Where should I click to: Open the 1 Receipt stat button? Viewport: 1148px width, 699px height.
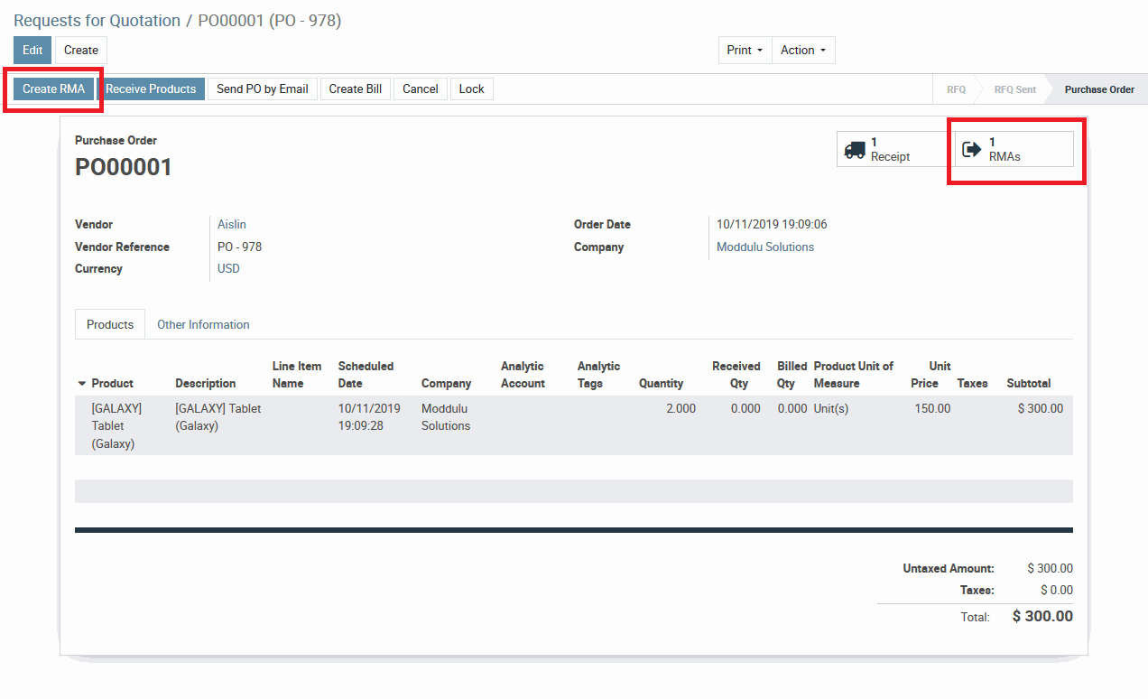click(895, 150)
